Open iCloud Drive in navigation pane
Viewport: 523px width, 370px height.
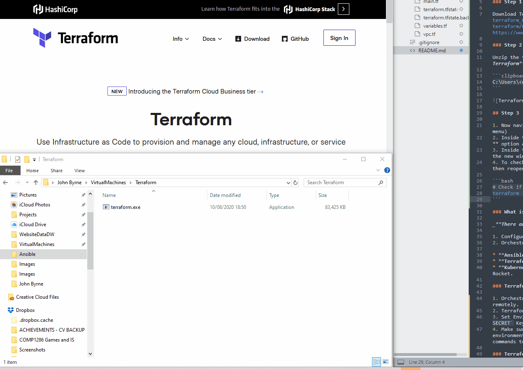(33, 225)
